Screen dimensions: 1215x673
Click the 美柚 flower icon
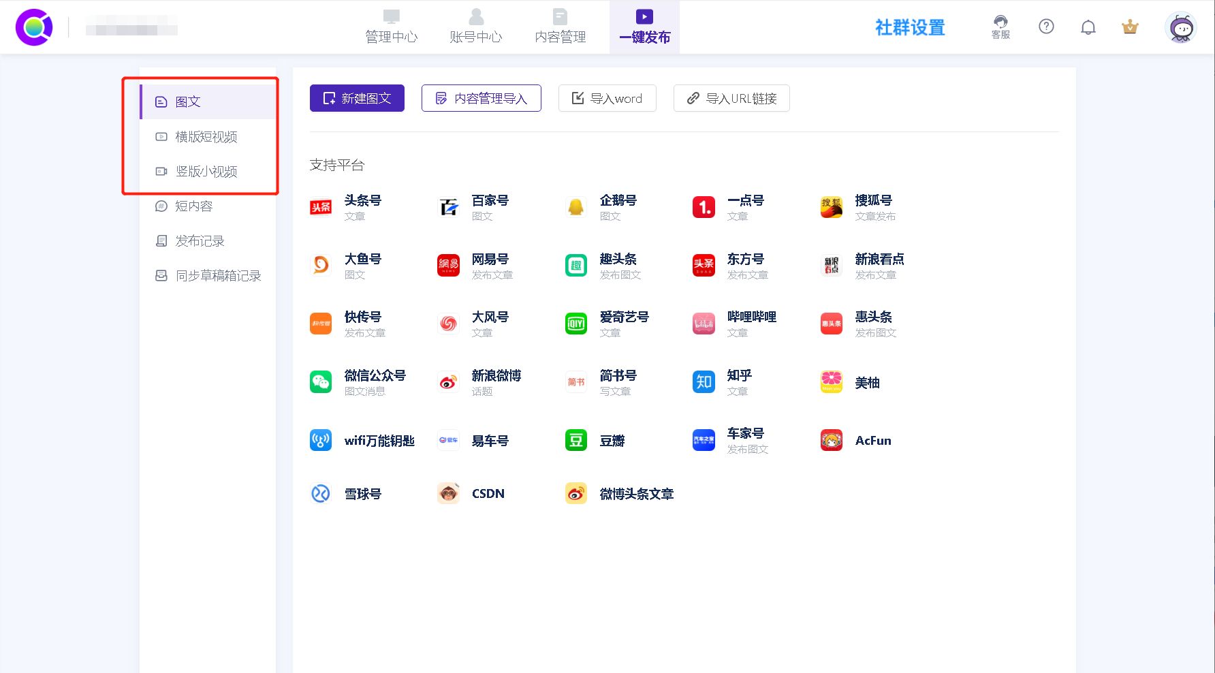[x=832, y=382]
